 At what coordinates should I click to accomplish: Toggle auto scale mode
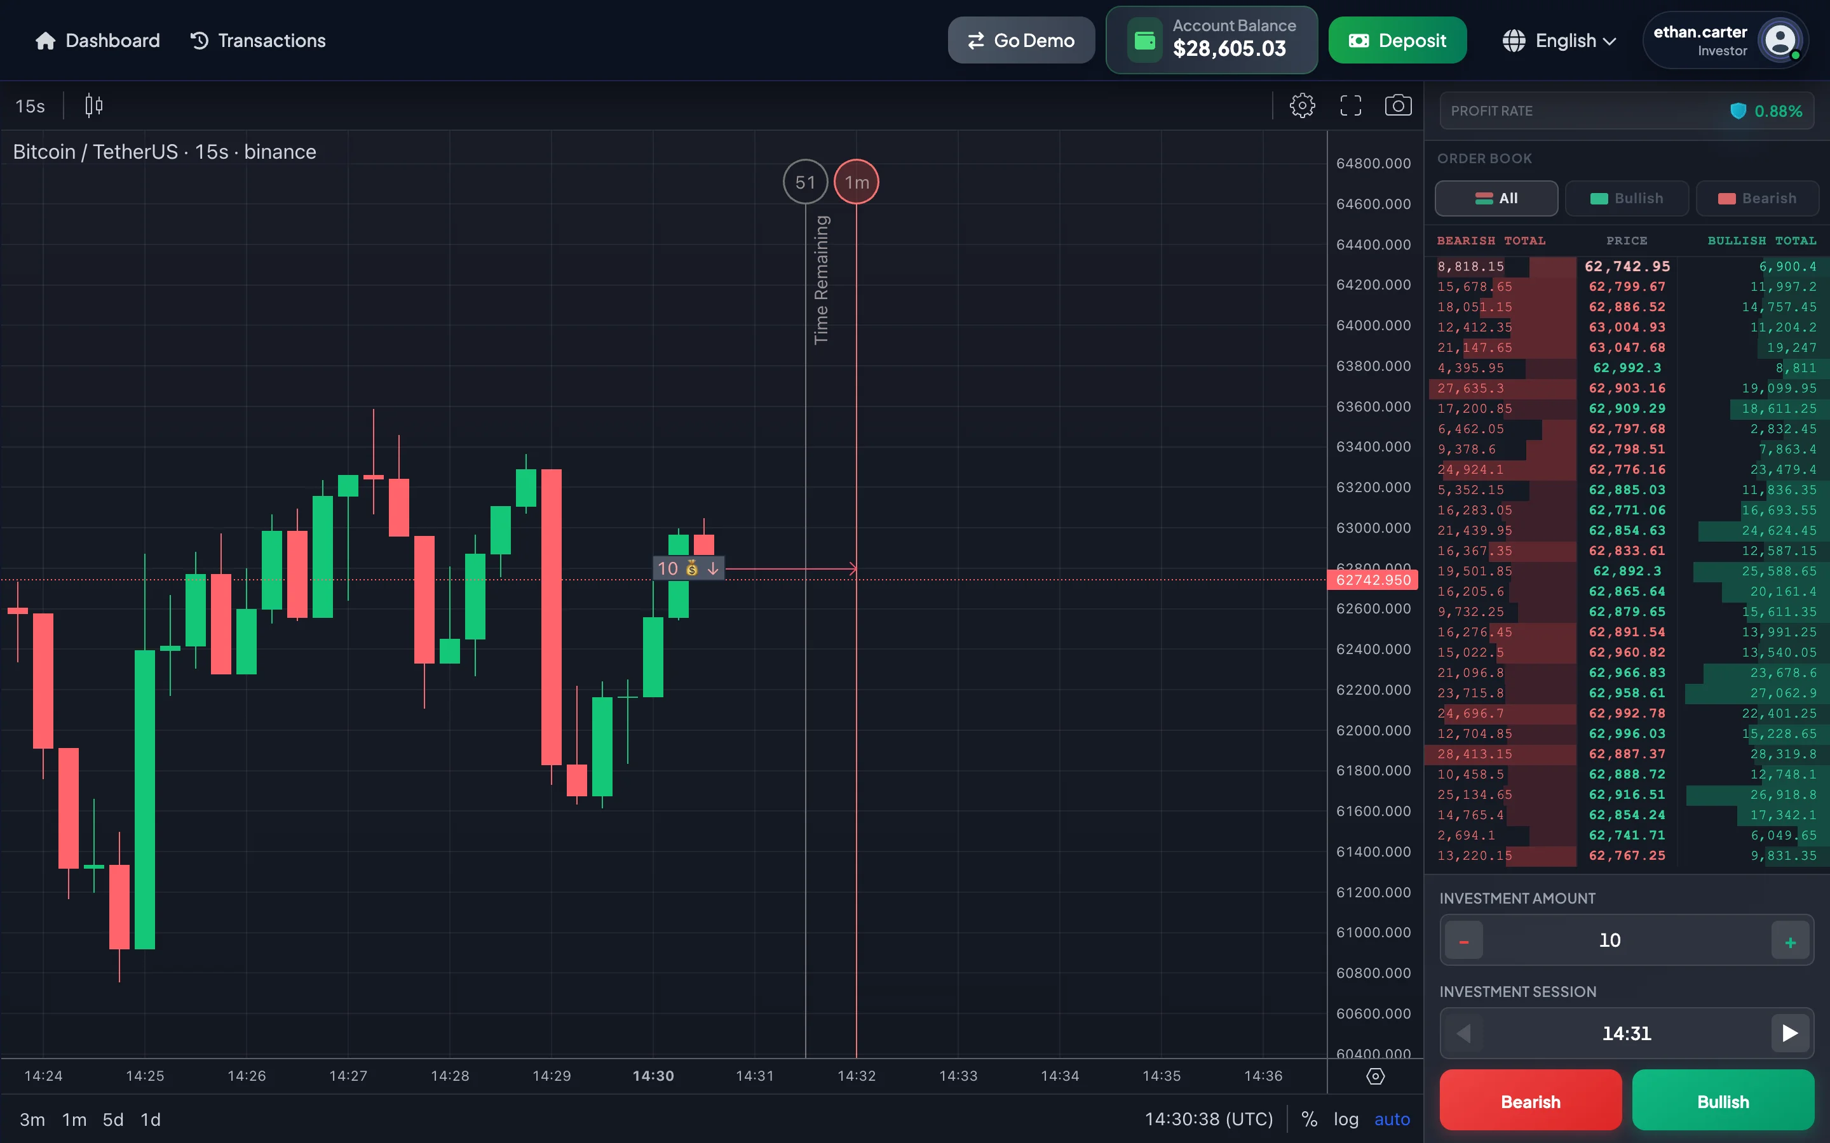pyautogui.click(x=1392, y=1120)
